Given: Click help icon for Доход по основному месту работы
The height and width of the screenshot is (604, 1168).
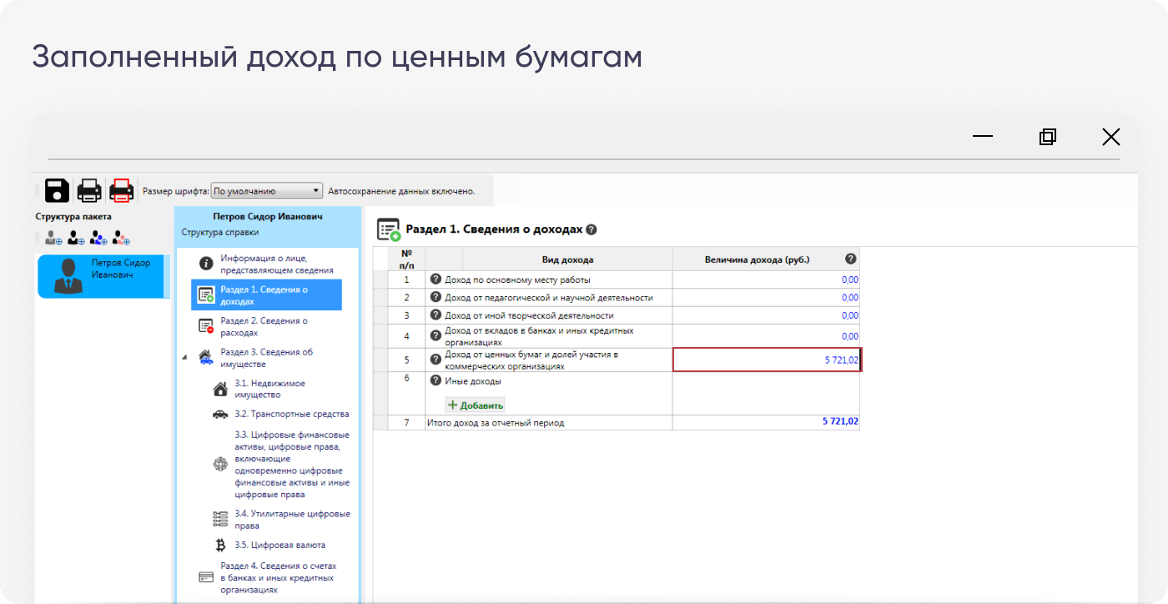Looking at the screenshot, I should pyautogui.click(x=435, y=279).
